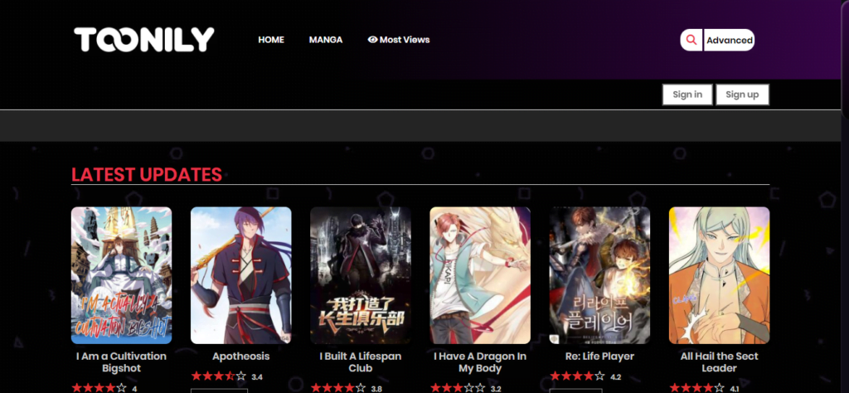Click the red search magnifier icon
The image size is (849, 393).
691,40
